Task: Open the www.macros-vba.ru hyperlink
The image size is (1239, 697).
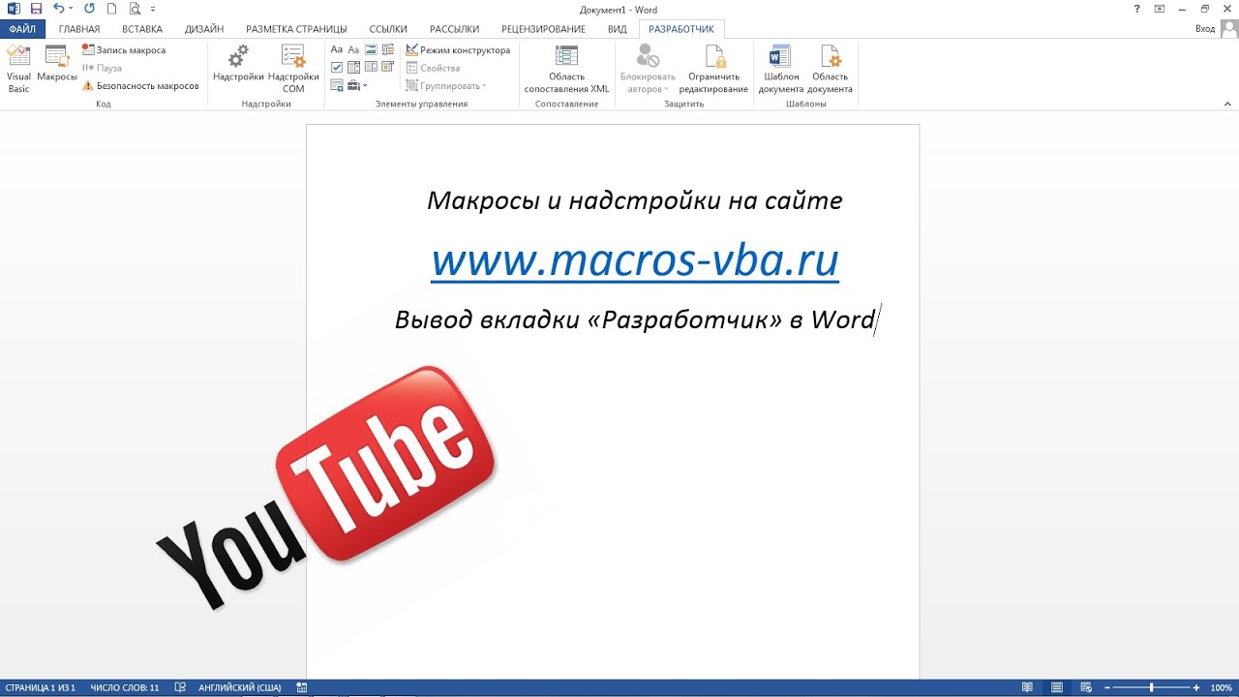Action: click(x=635, y=260)
